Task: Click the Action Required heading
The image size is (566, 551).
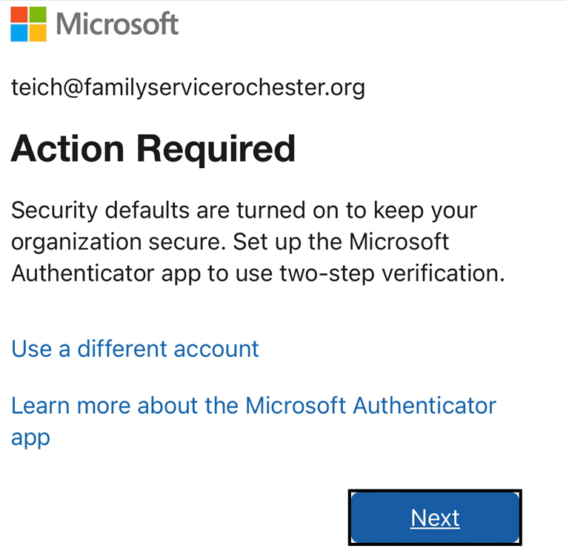Action: click(153, 149)
